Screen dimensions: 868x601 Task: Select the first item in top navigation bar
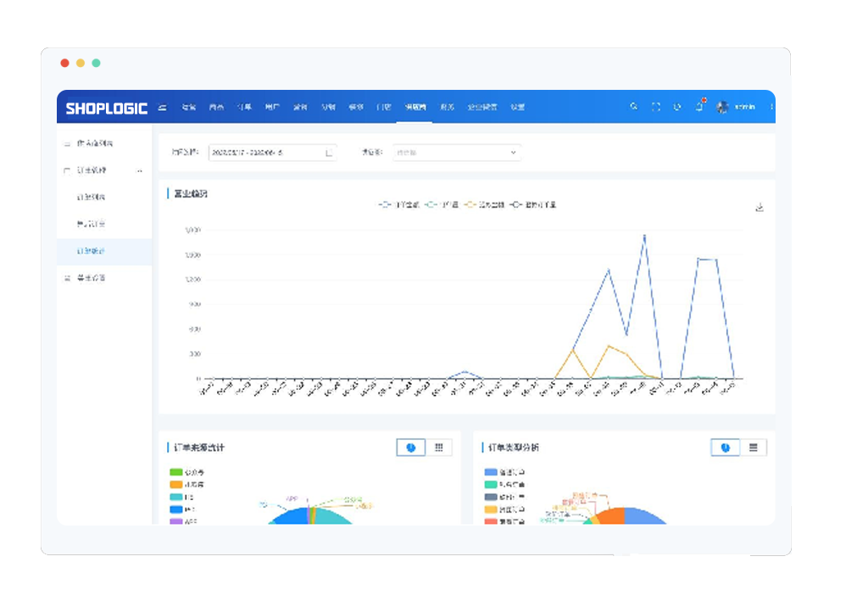188,108
